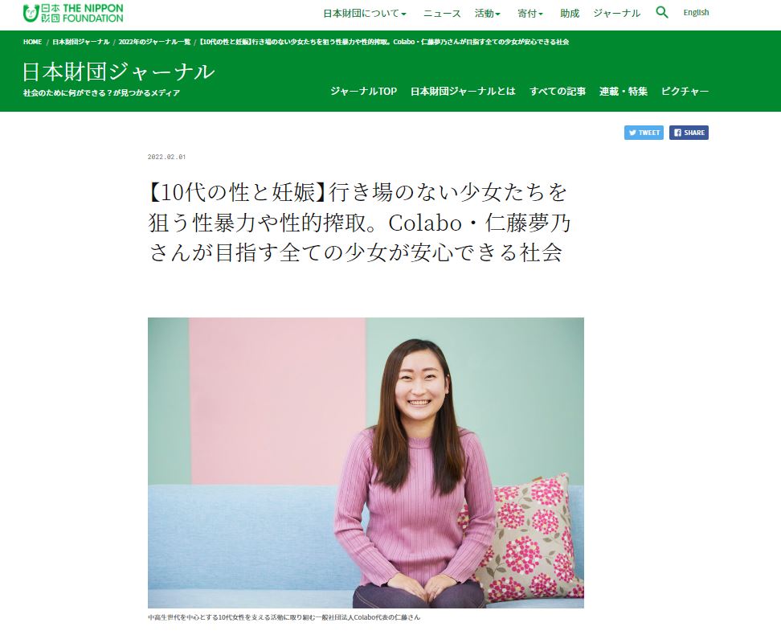Image resolution: width=781 pixels, height=639 pixels.
Task: Open the search magnifier icon
Action: [x=661, y=13]
